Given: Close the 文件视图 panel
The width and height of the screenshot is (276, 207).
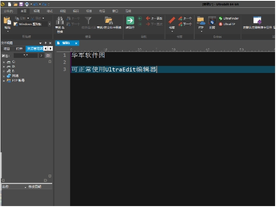Looking at the screenshot, I should (50, 43).
